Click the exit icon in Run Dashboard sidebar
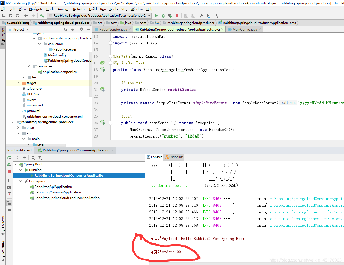 point(9,194)
